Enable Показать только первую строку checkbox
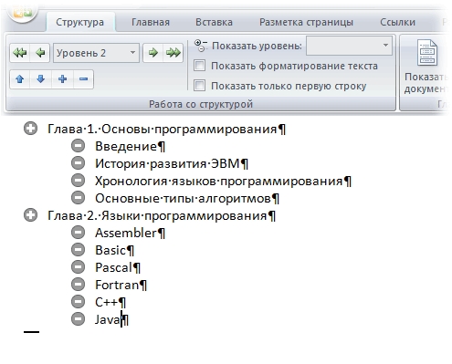This screenshot has width=452, height=364. pyautogui.click(x=199, y=86)
